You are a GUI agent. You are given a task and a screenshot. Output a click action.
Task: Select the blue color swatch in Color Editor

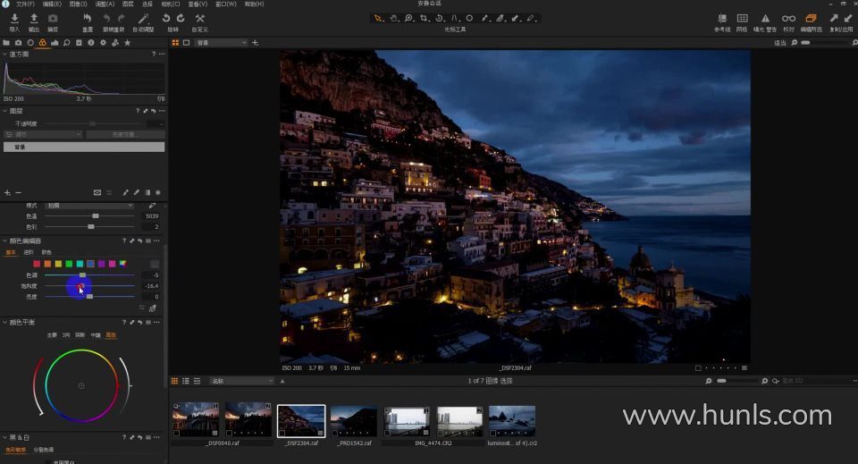click(90, 264)
